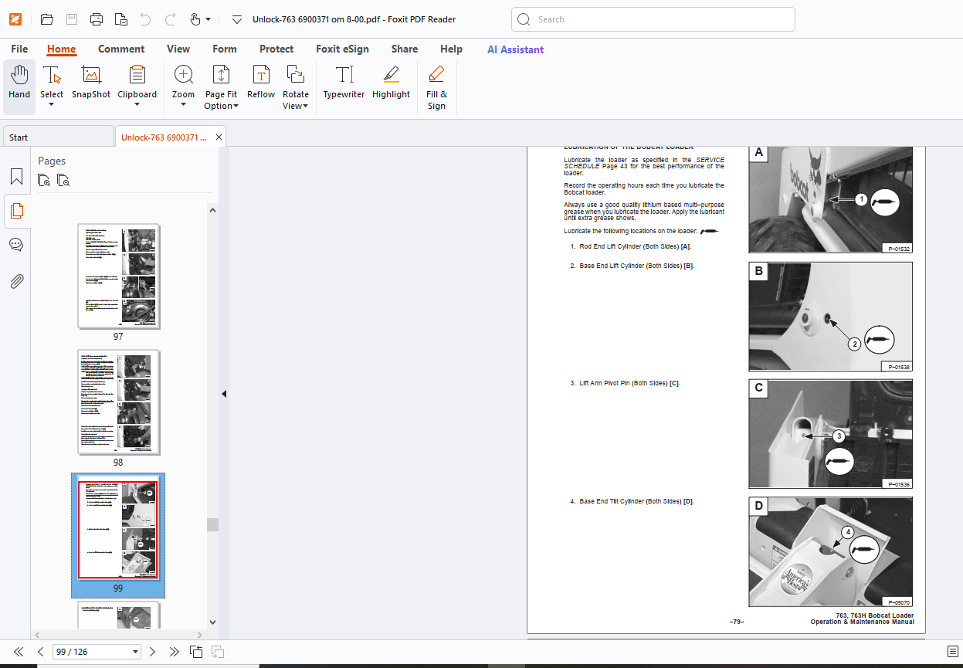Click the Pages panel icon in sidebar
This screenshot has height=668, width=963.
(x=16, y=210)
